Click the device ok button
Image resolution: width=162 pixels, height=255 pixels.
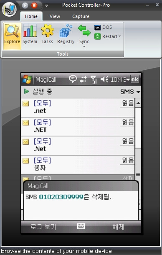click(135, 79)
